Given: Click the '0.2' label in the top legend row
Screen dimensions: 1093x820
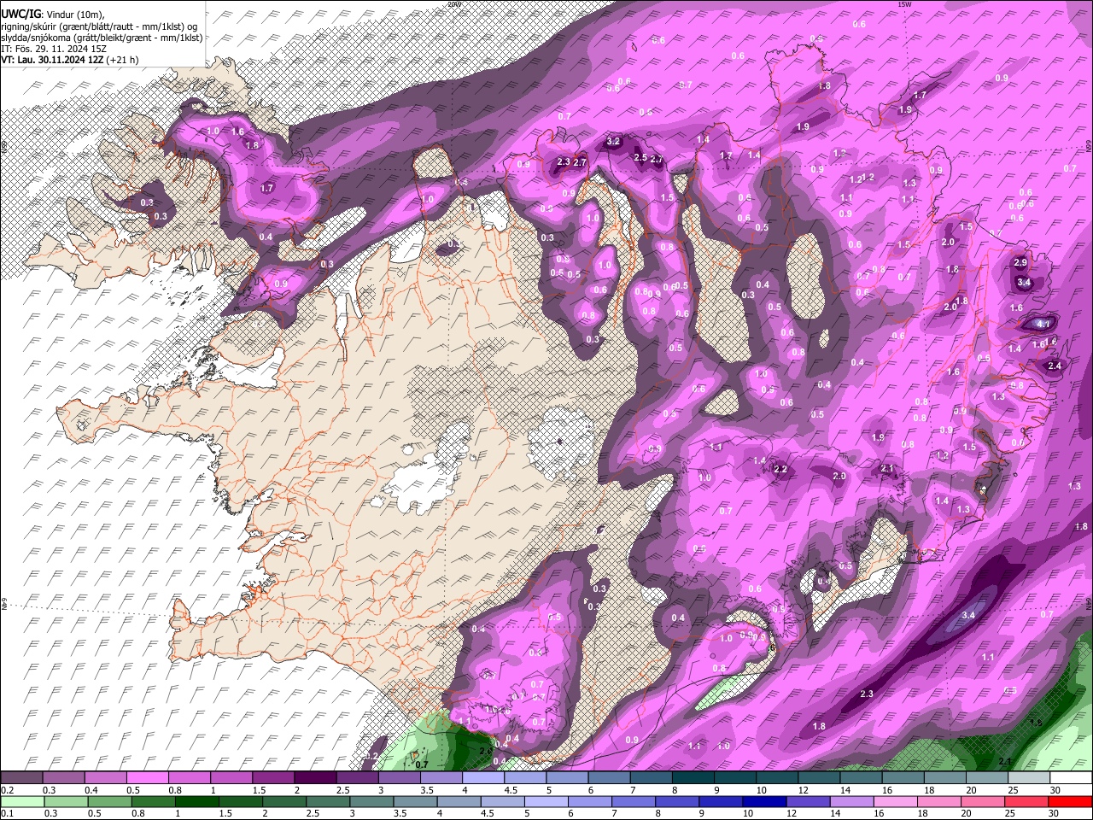Looking at the screenshot, I should click(x=8, y=790).
